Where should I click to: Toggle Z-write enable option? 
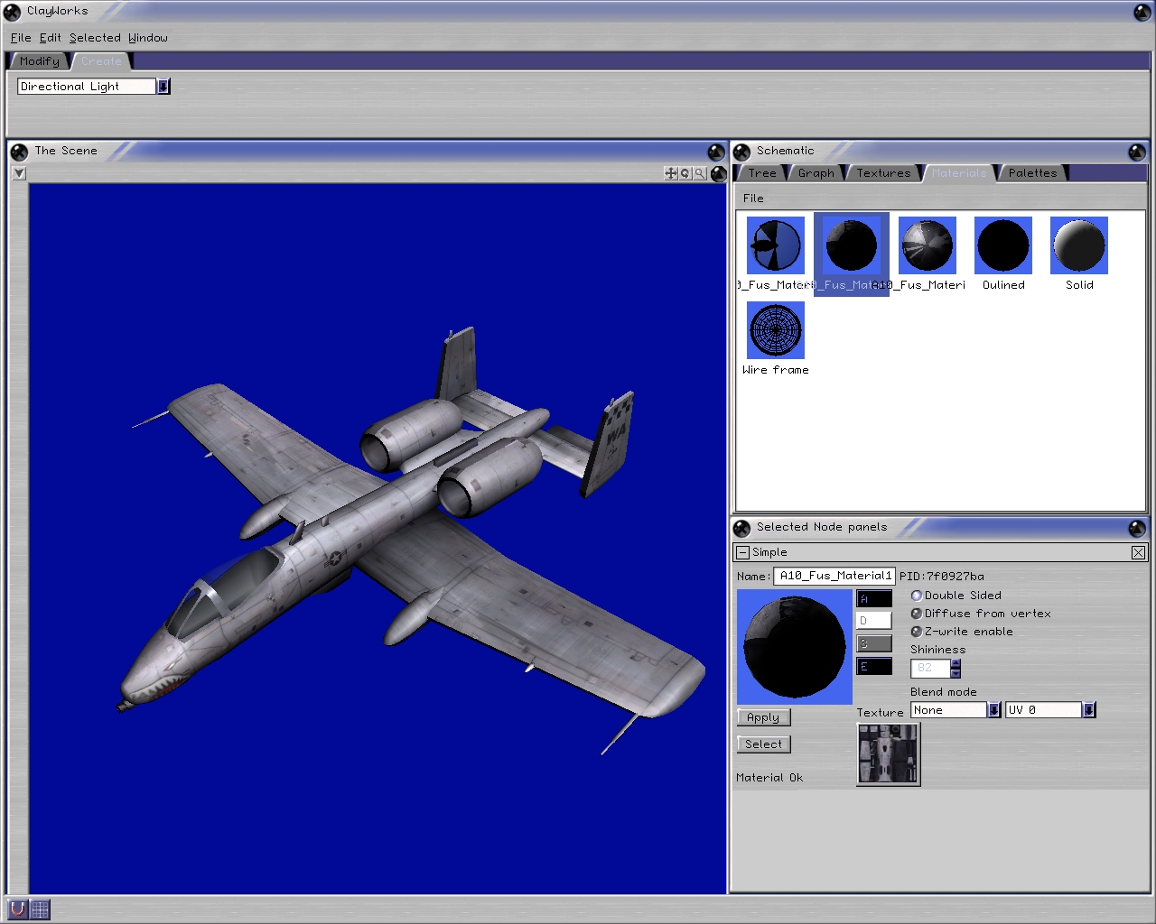click(x=916, y=632)
